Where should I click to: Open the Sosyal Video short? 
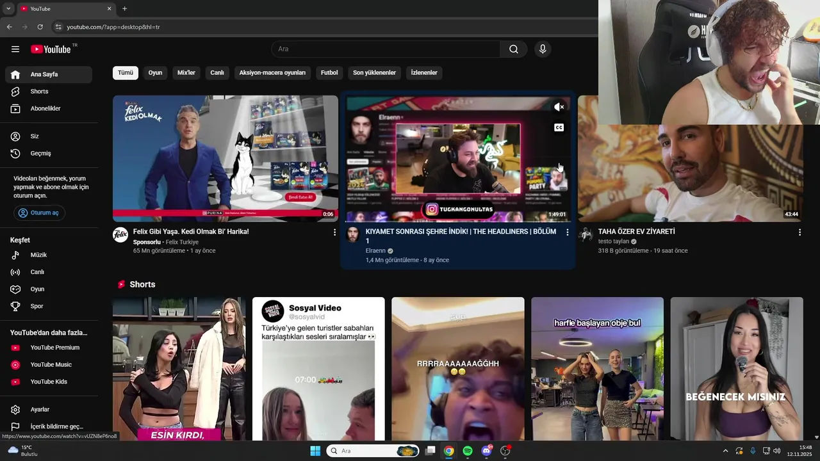pos(318,369)
